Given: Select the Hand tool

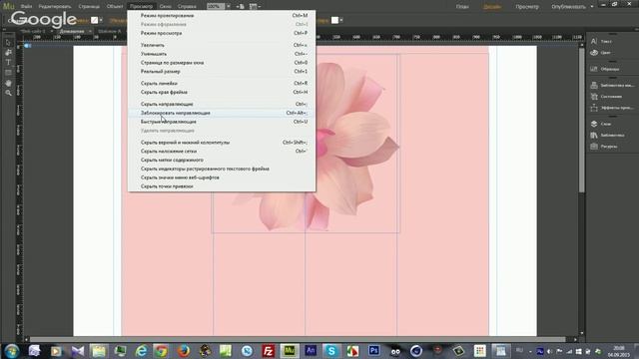Looking at the screenshot, I should pyautogui.click(x=8, y=83).
